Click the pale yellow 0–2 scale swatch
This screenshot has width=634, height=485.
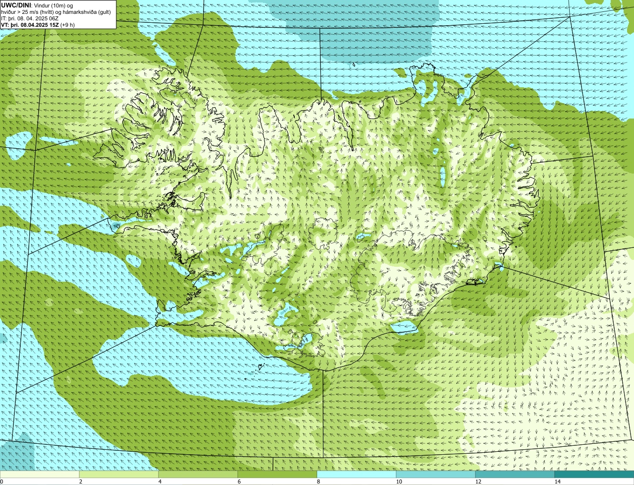coord(40,474)
